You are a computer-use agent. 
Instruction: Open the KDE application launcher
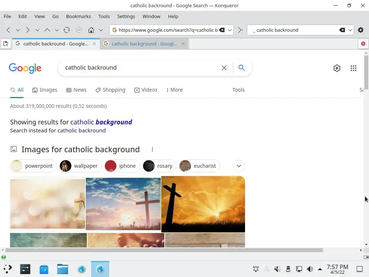point(8,269)
